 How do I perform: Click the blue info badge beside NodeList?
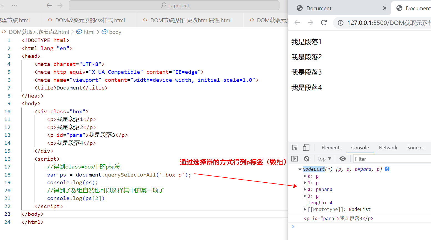tap(387, 169)
